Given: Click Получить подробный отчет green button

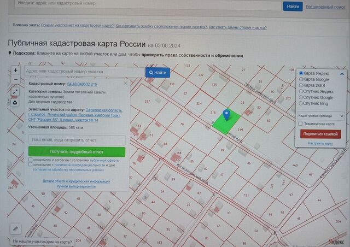Looking at the screenshot, I should click(x=77, y=152).
